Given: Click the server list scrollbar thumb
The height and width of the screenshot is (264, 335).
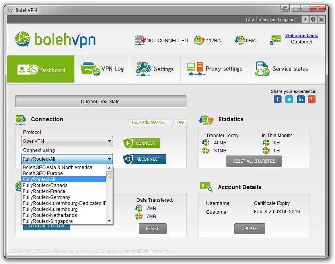Looking at the screenshot, I should tap(109, 175).
